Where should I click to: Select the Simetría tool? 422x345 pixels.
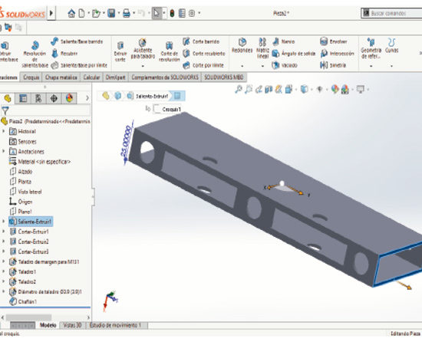(333, 65)
